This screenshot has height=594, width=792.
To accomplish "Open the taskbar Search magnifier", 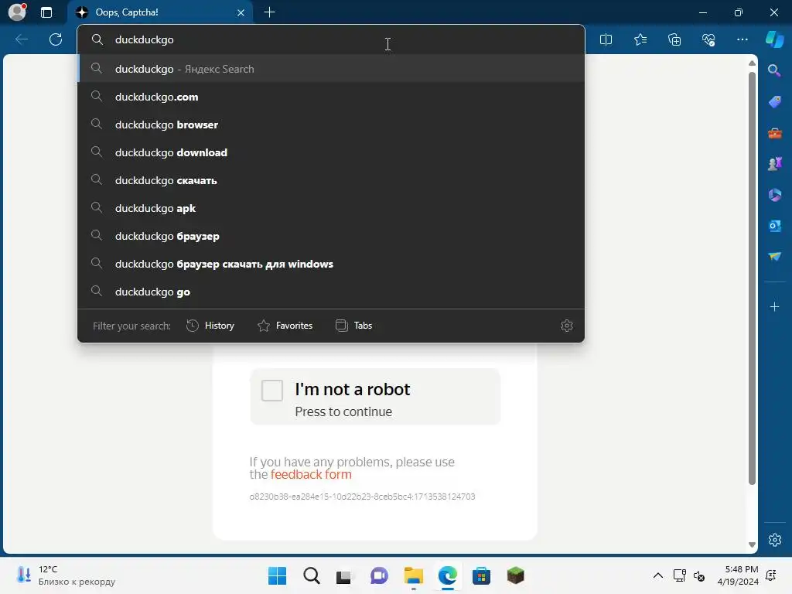I will pos(311,575).
